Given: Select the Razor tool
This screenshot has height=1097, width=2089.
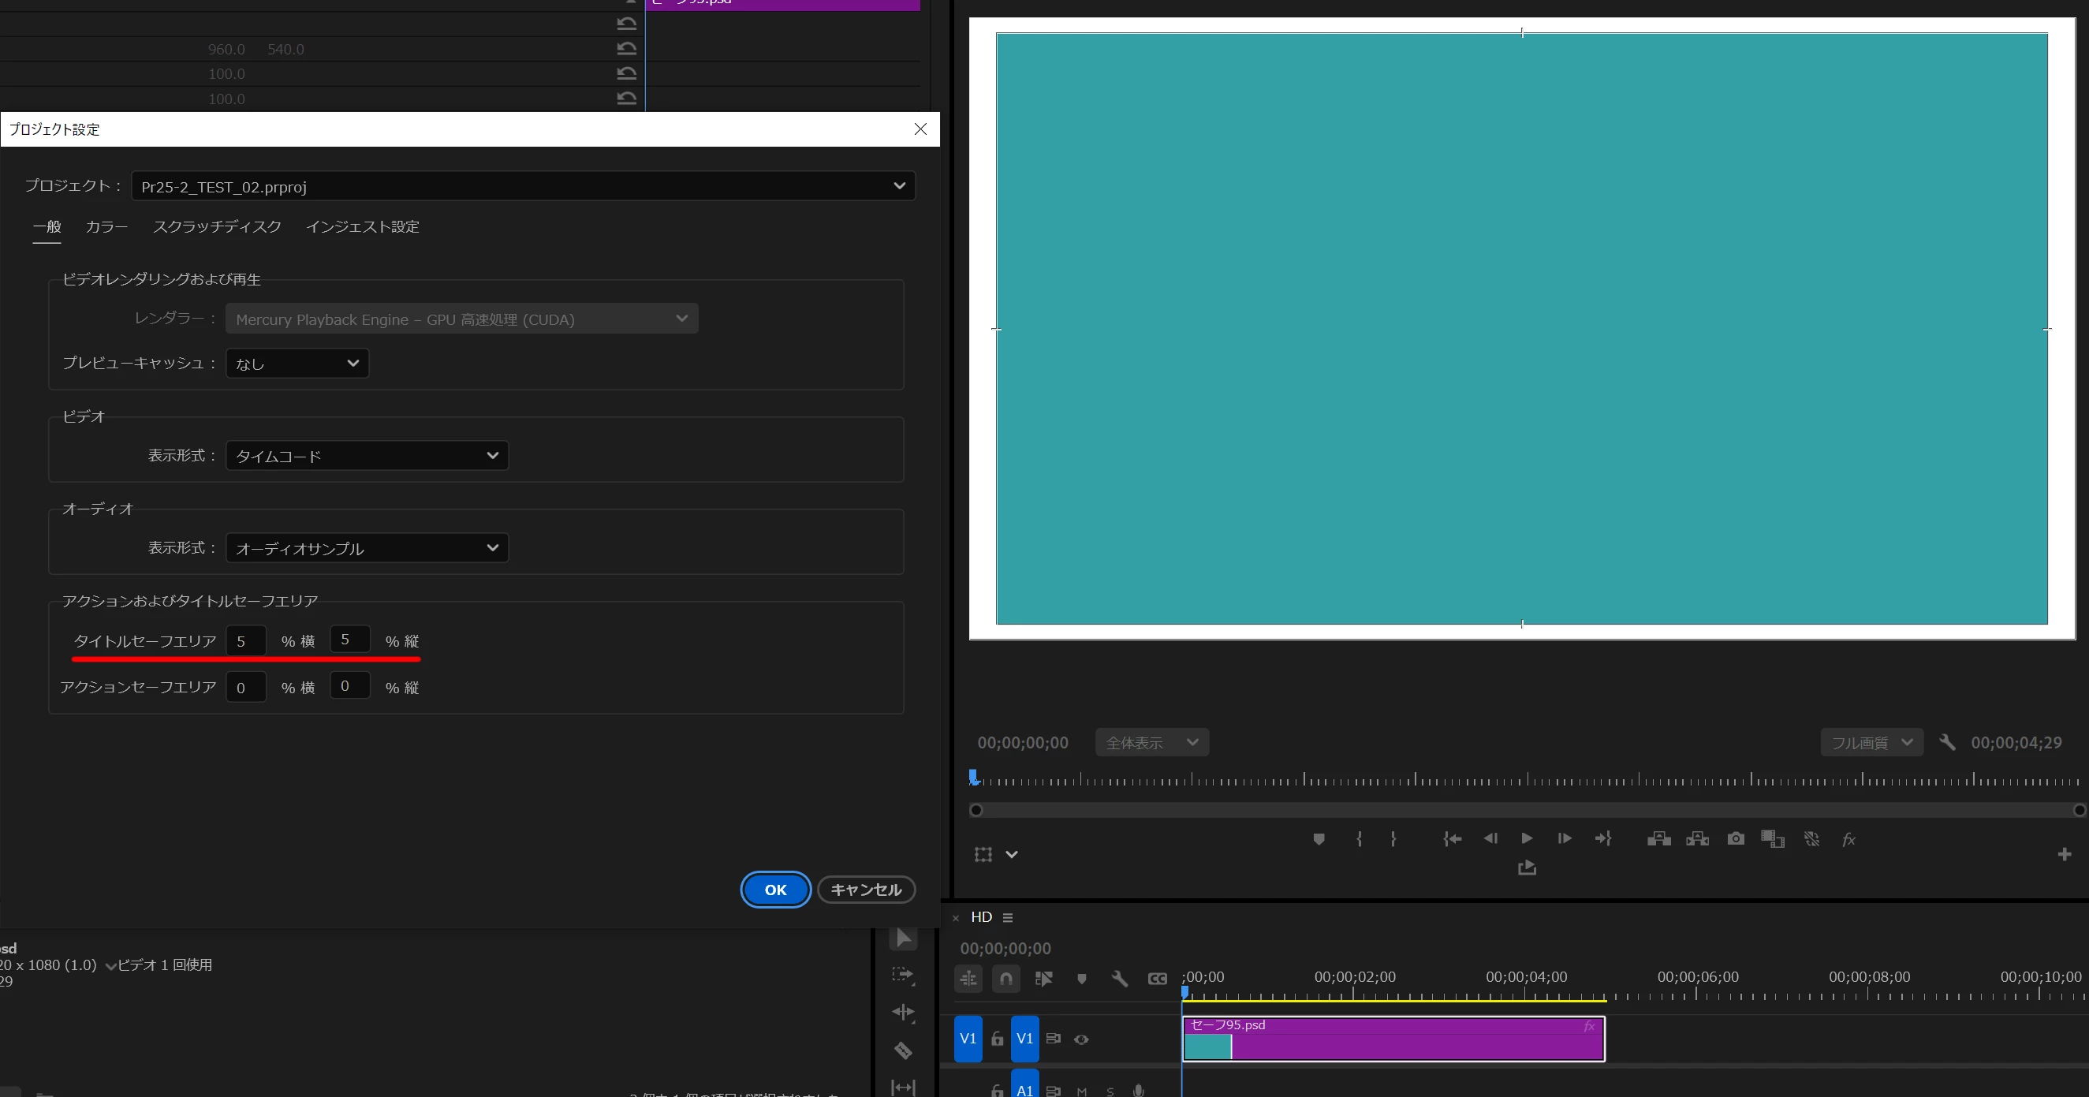Looking at the screenshot, I should pos(904,1050).
